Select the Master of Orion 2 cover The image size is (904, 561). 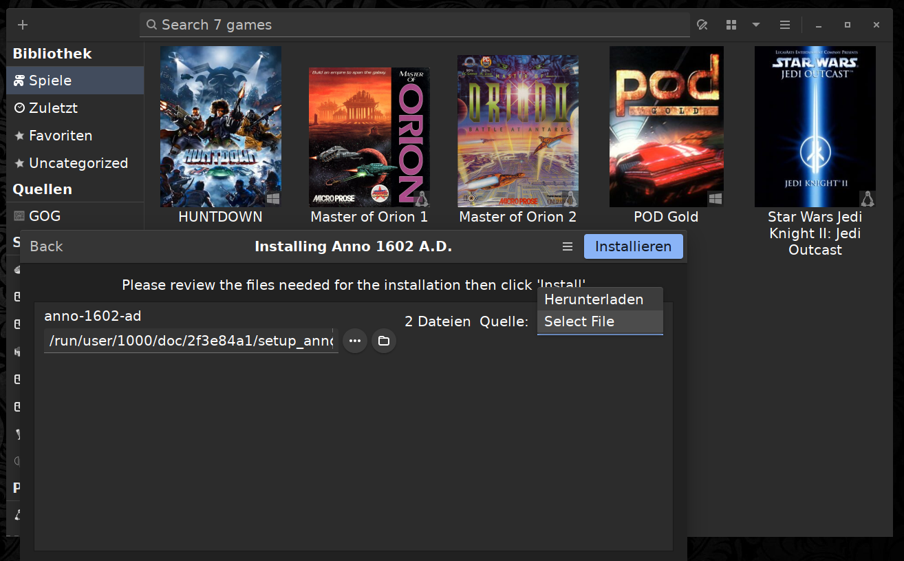click(x=518, y=131)
